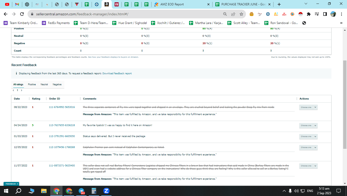This screenshot has width=347, height=196.
Task: Close the PURCHASE TRACKER JUNE tab
Action: 269,4
